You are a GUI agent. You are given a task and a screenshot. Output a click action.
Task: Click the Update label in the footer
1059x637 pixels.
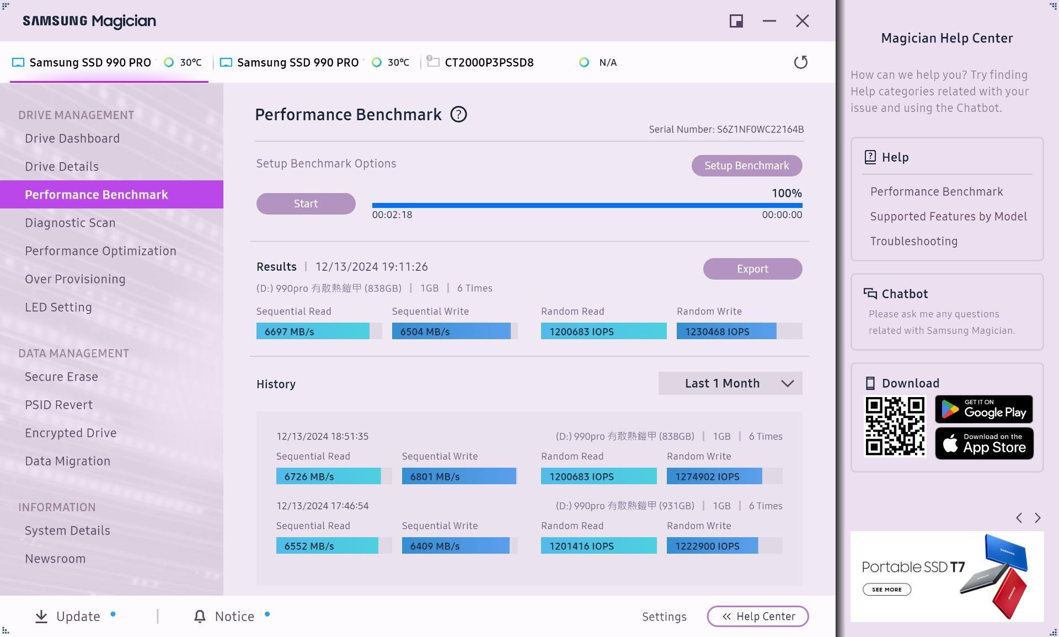78,617
